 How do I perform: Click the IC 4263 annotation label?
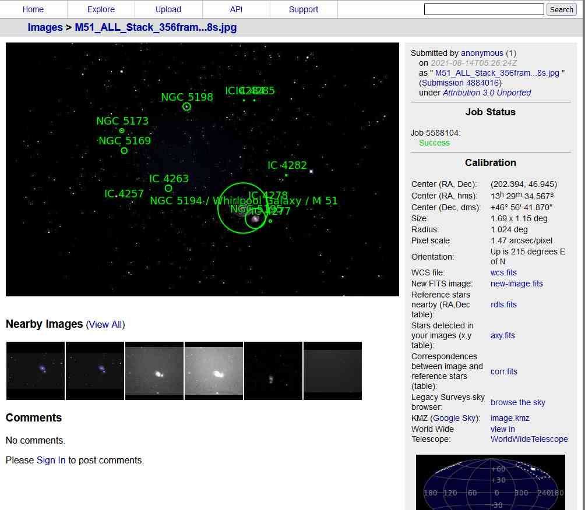click(169, 179)
